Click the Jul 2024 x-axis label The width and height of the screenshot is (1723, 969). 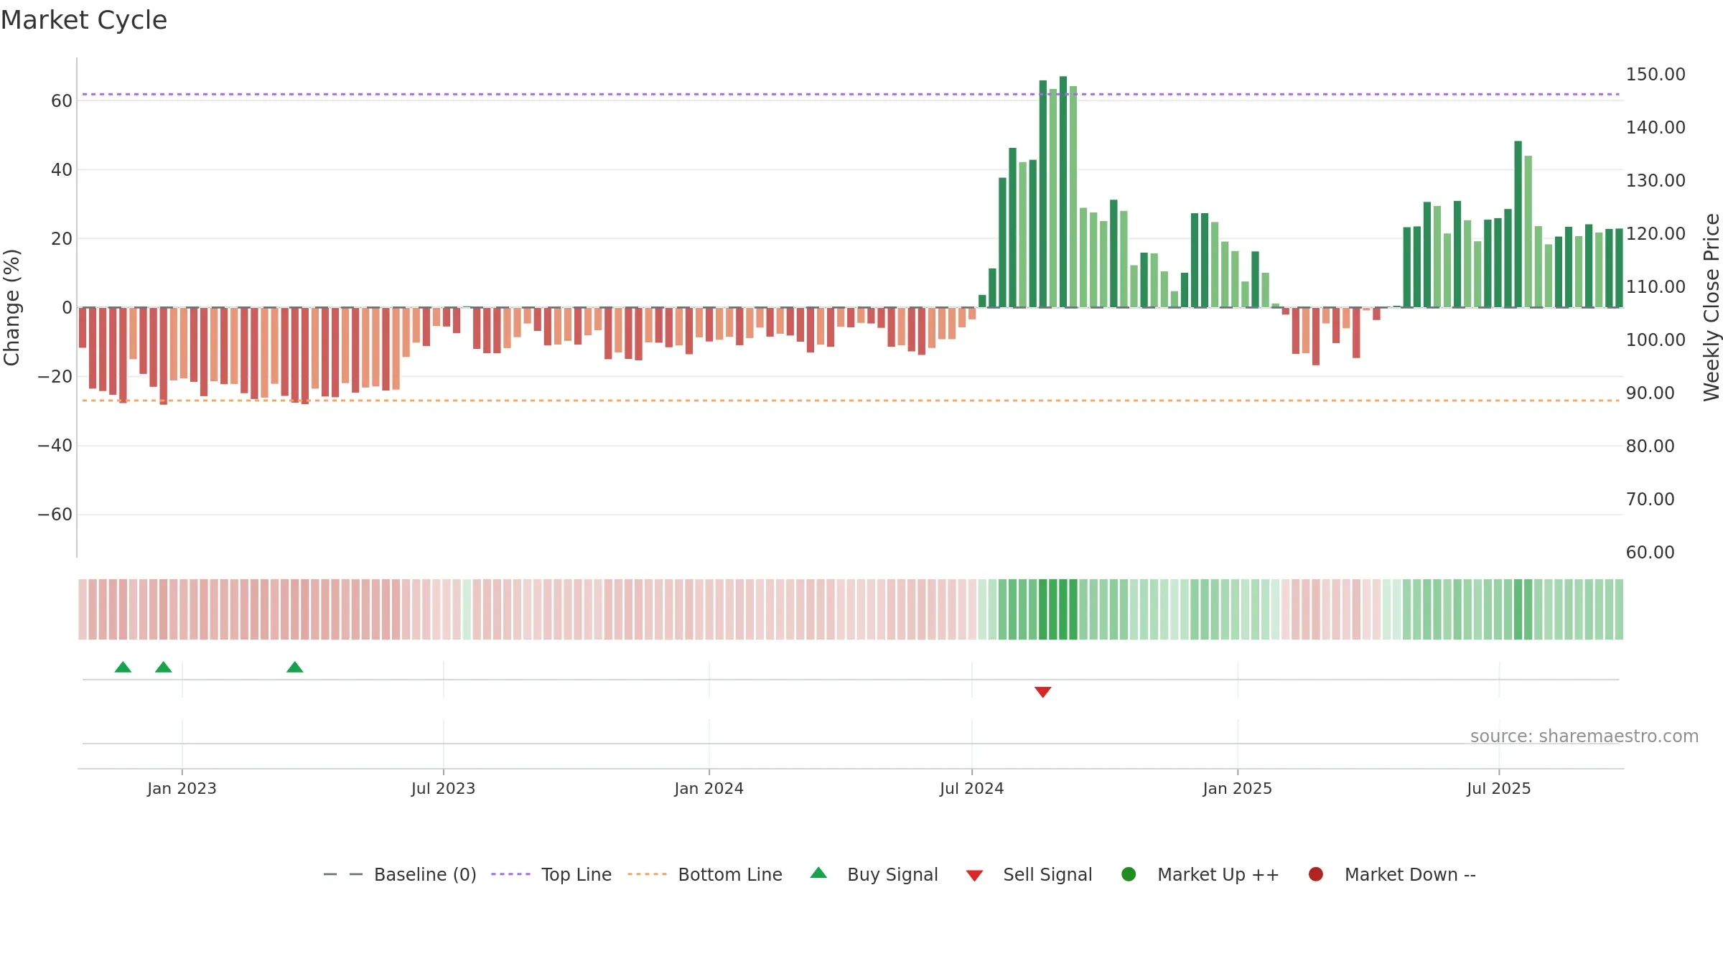coord(971,788)
